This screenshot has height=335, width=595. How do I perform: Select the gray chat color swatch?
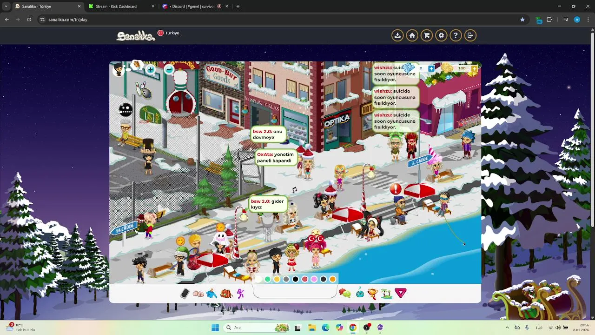tap(286, 279)
